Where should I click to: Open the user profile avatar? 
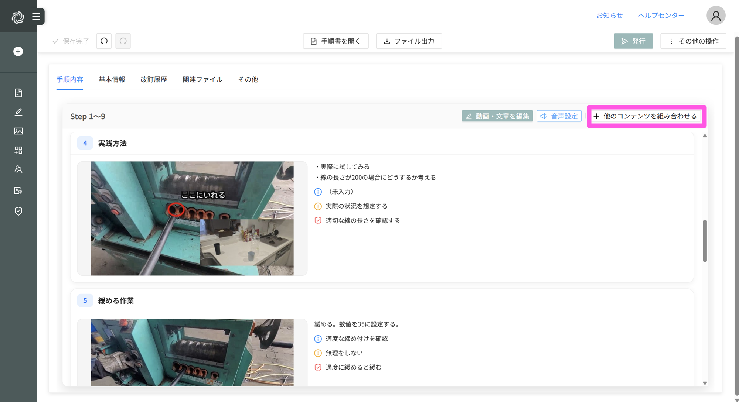click(x=716, y=16)
